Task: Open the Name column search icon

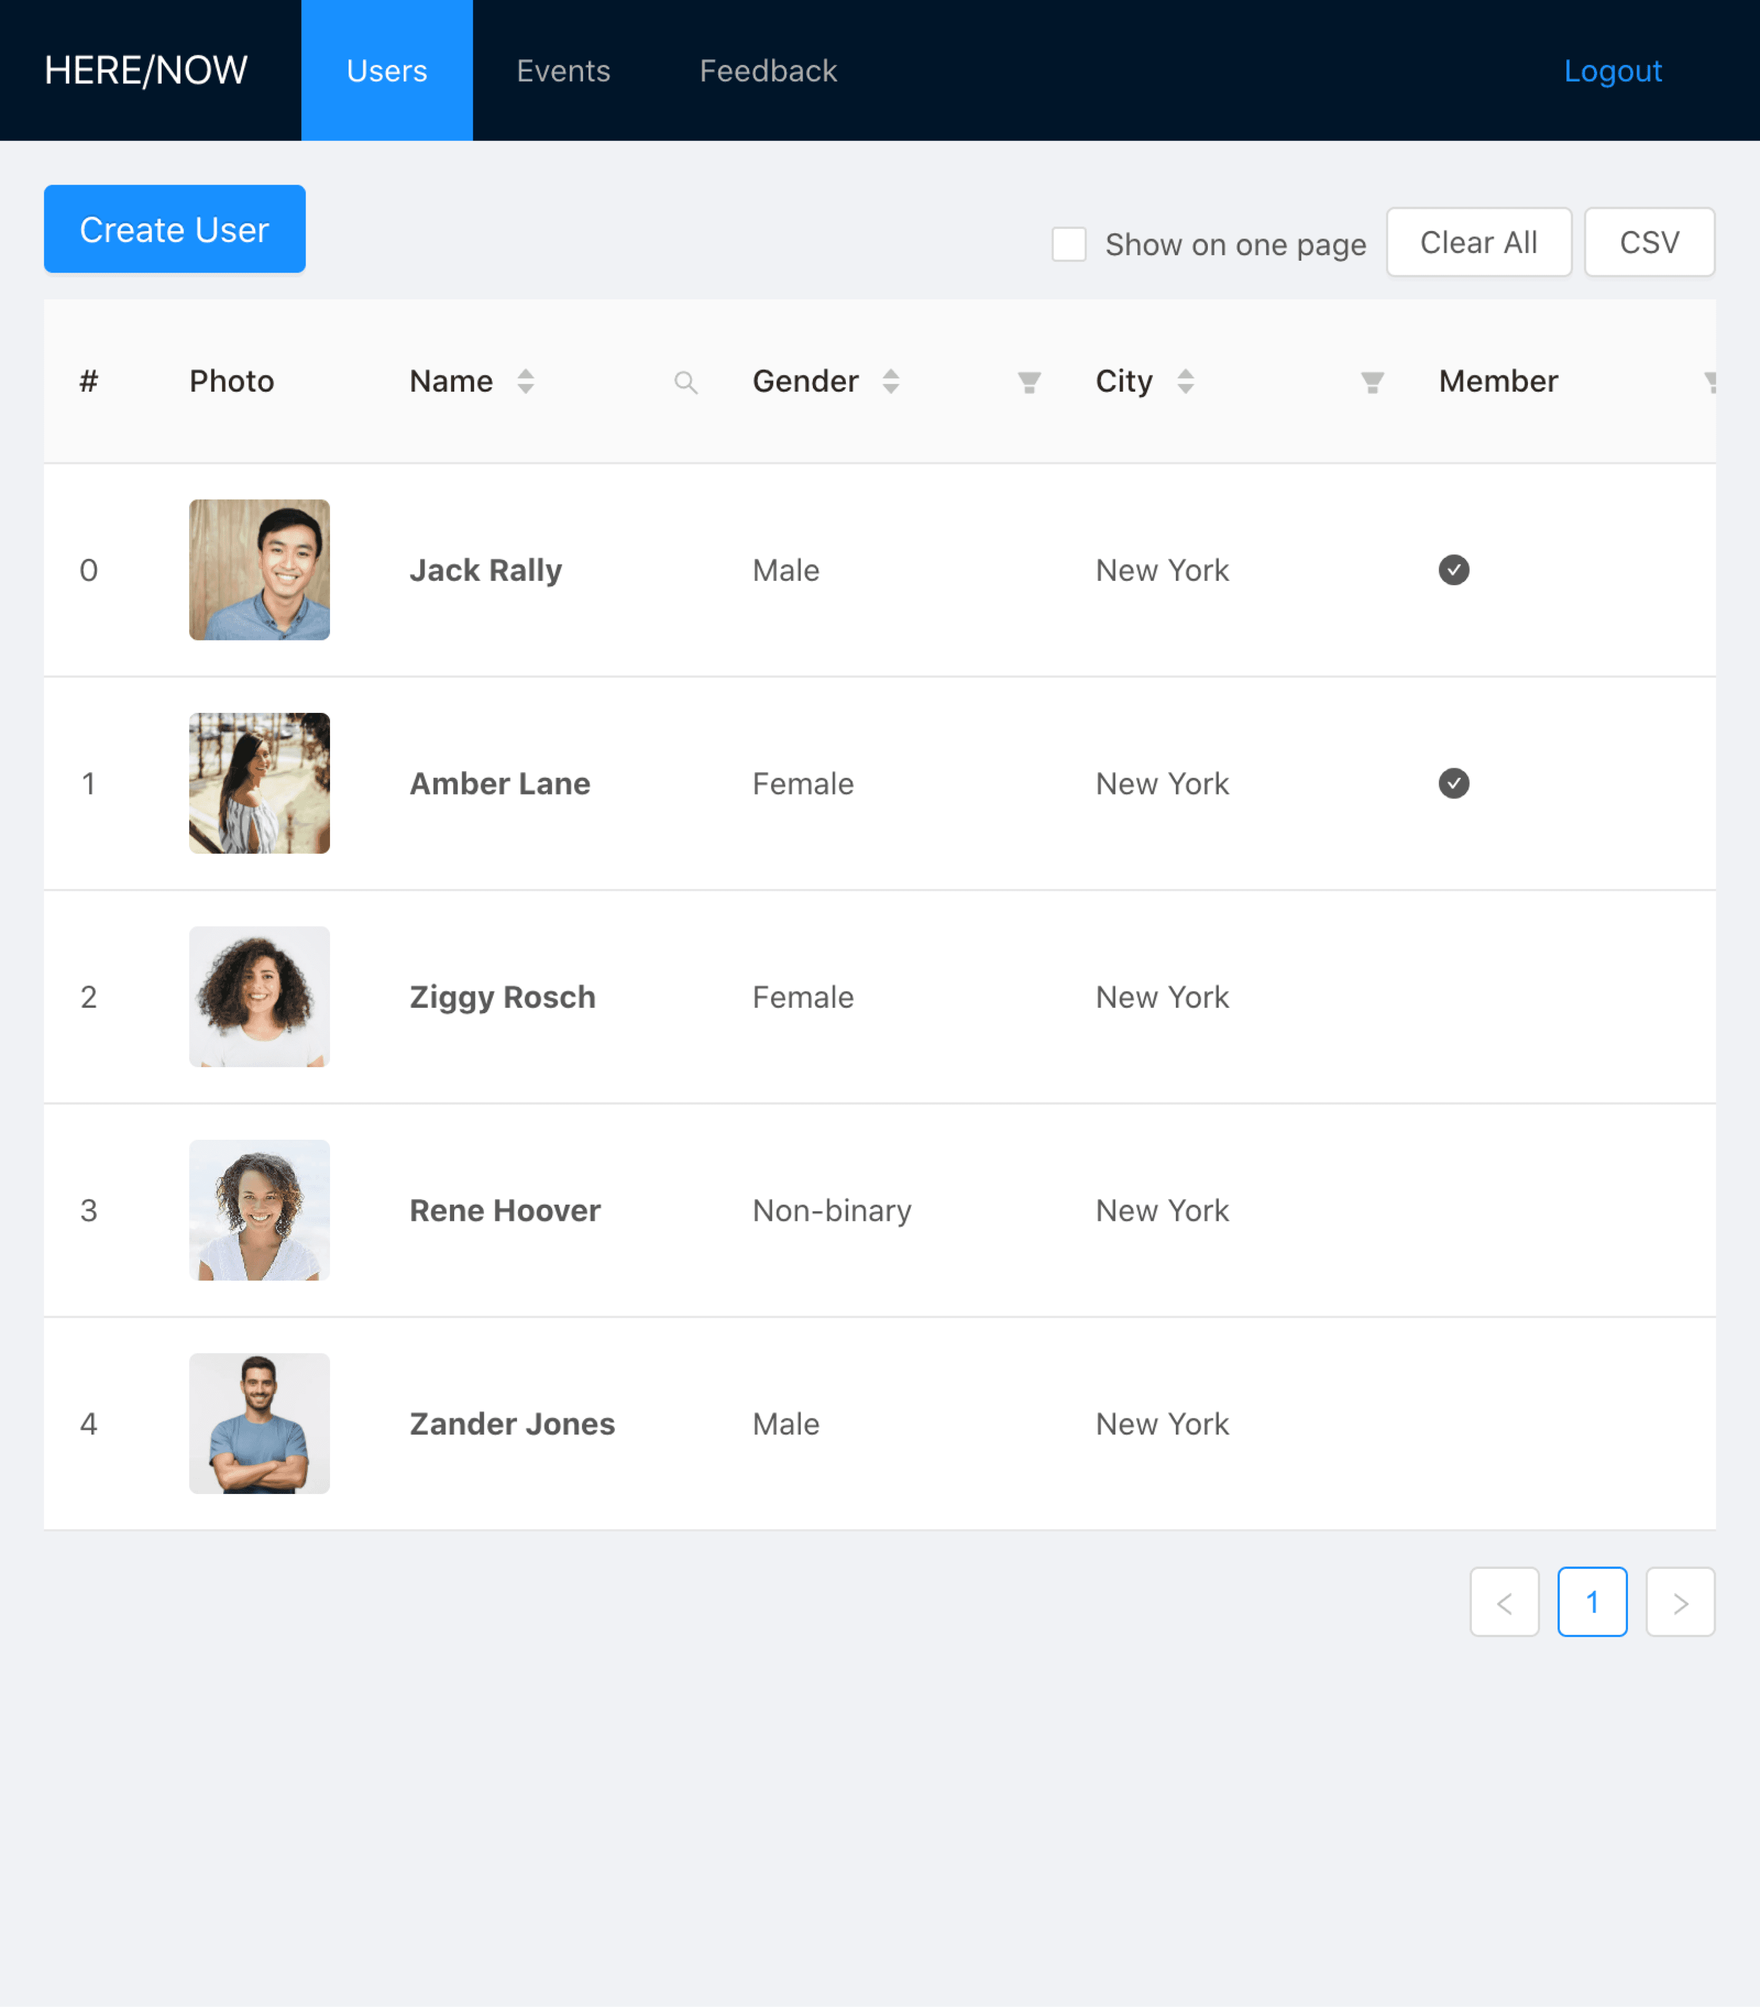Action: tap(685, 382)
